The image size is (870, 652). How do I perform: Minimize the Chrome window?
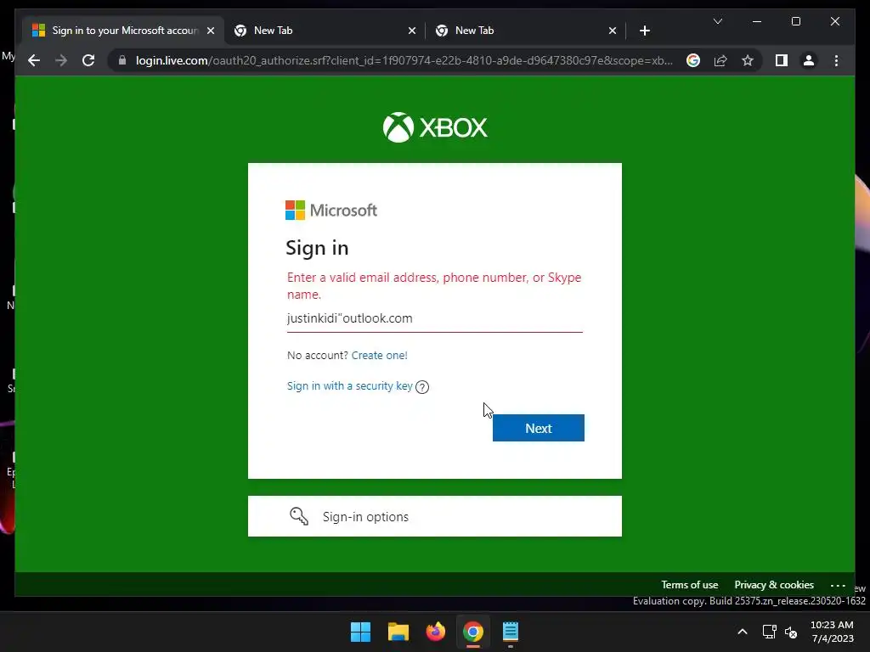tap(757, 21)
